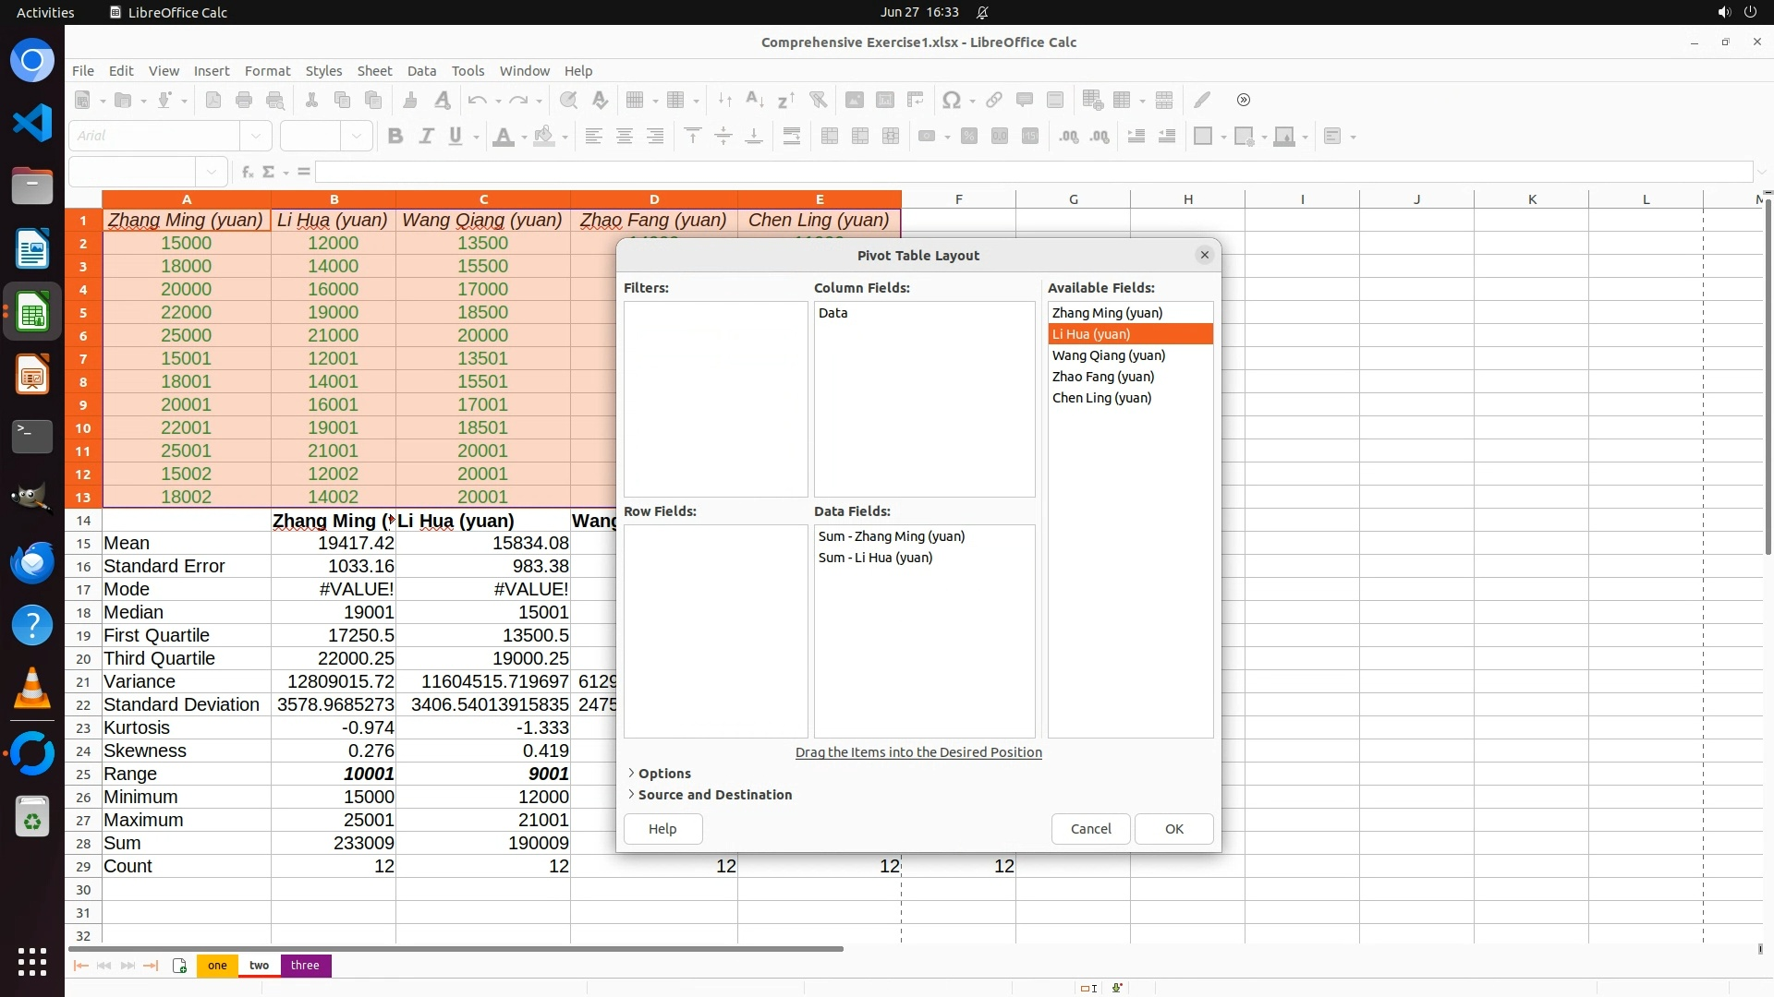The height and width of the screenshot is (997, 1774).
Task: Launch Visual Studio Code from the dock
Action: [x=32, y=123]
